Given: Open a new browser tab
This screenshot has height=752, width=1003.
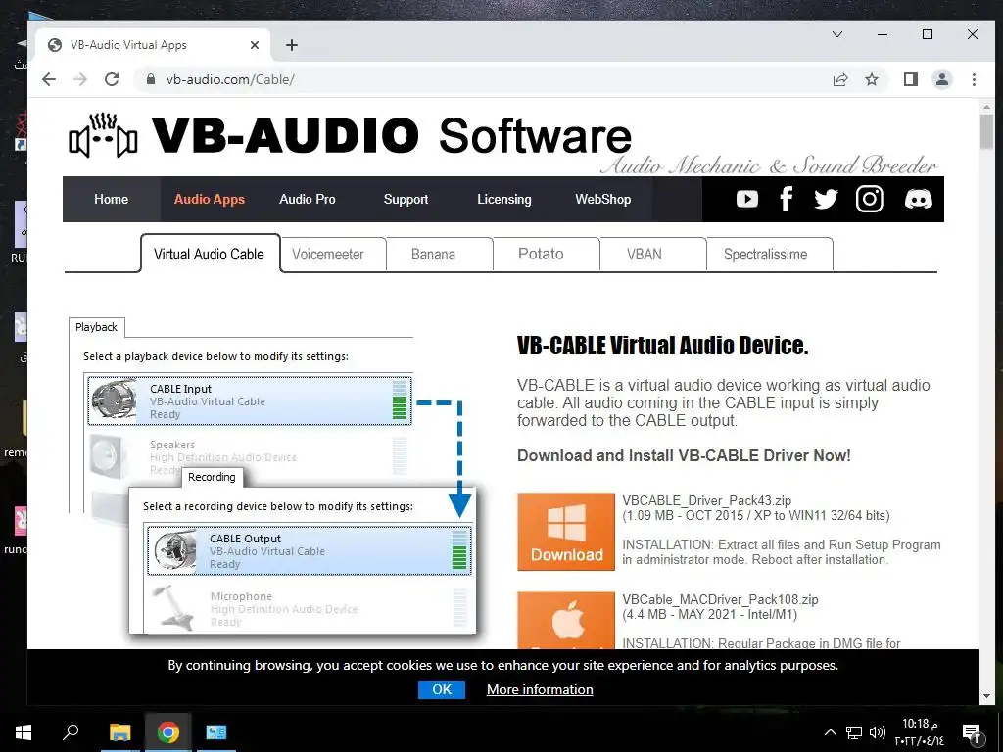Looking at the screenshot, I should (292, 45).
